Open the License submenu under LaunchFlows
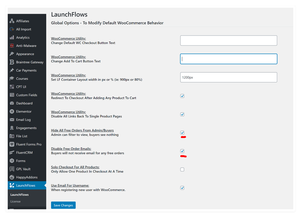 coord(15,201)
